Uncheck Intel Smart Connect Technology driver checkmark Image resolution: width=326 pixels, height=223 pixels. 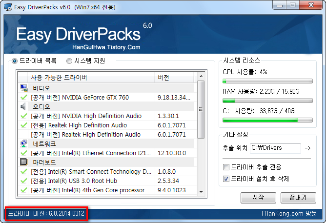tap(24, 171)
